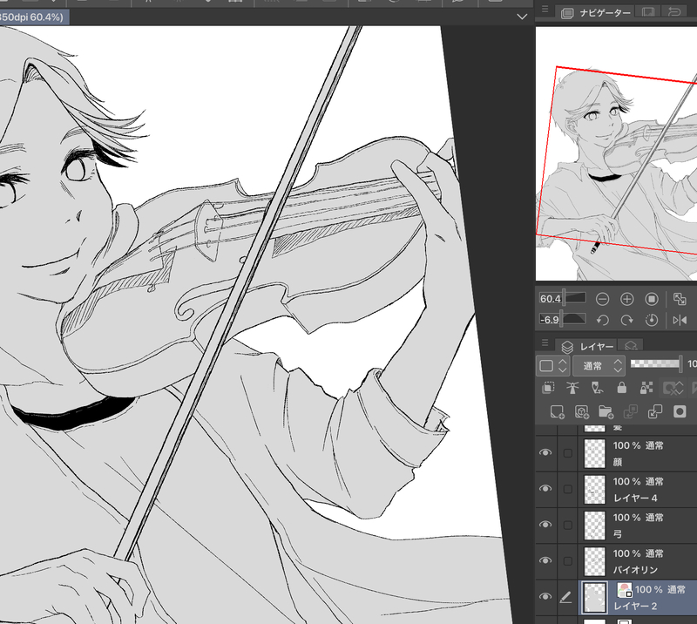Image resolution: width=697 pixels, height=624 pixels.
Task: Switch to the レイヤー tab
Action: click(x=587, y=347)
